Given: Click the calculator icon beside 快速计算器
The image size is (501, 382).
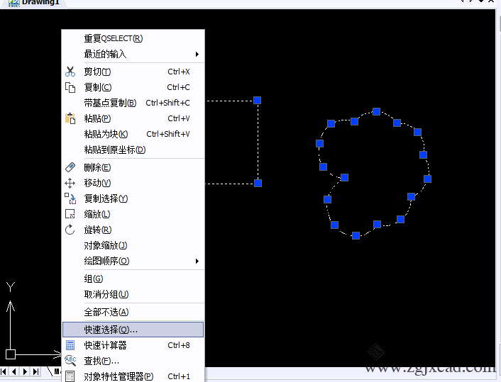Looking at the screenshot, I should point(70,345).
